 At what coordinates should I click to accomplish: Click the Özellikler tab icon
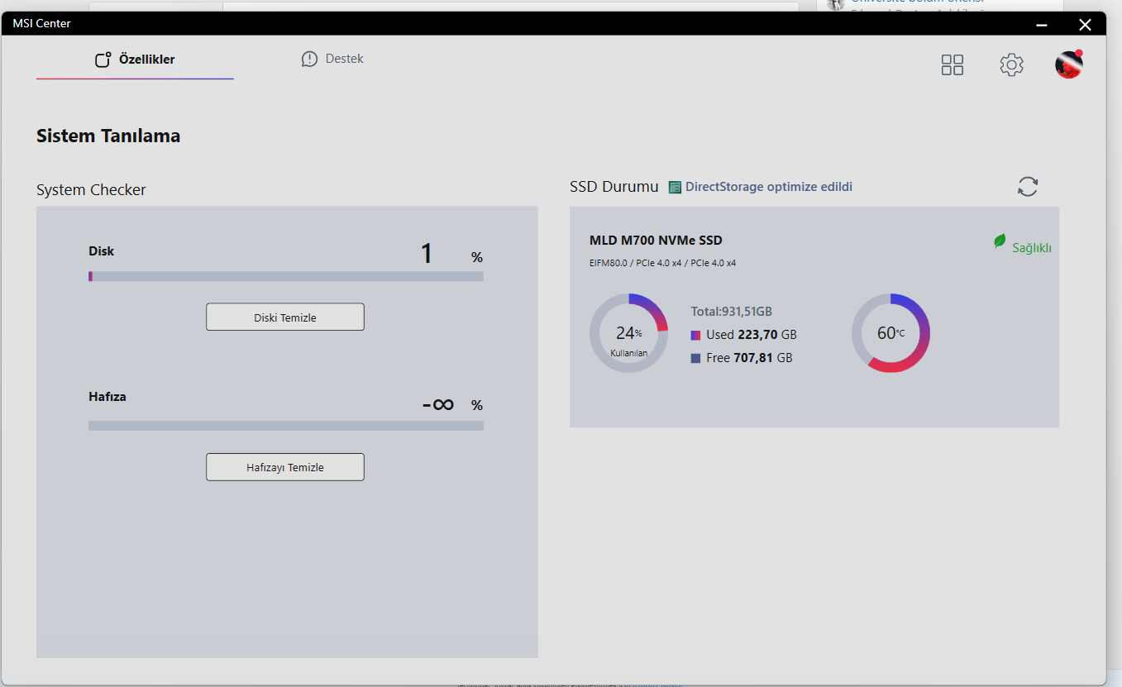(x=103, y=60)
